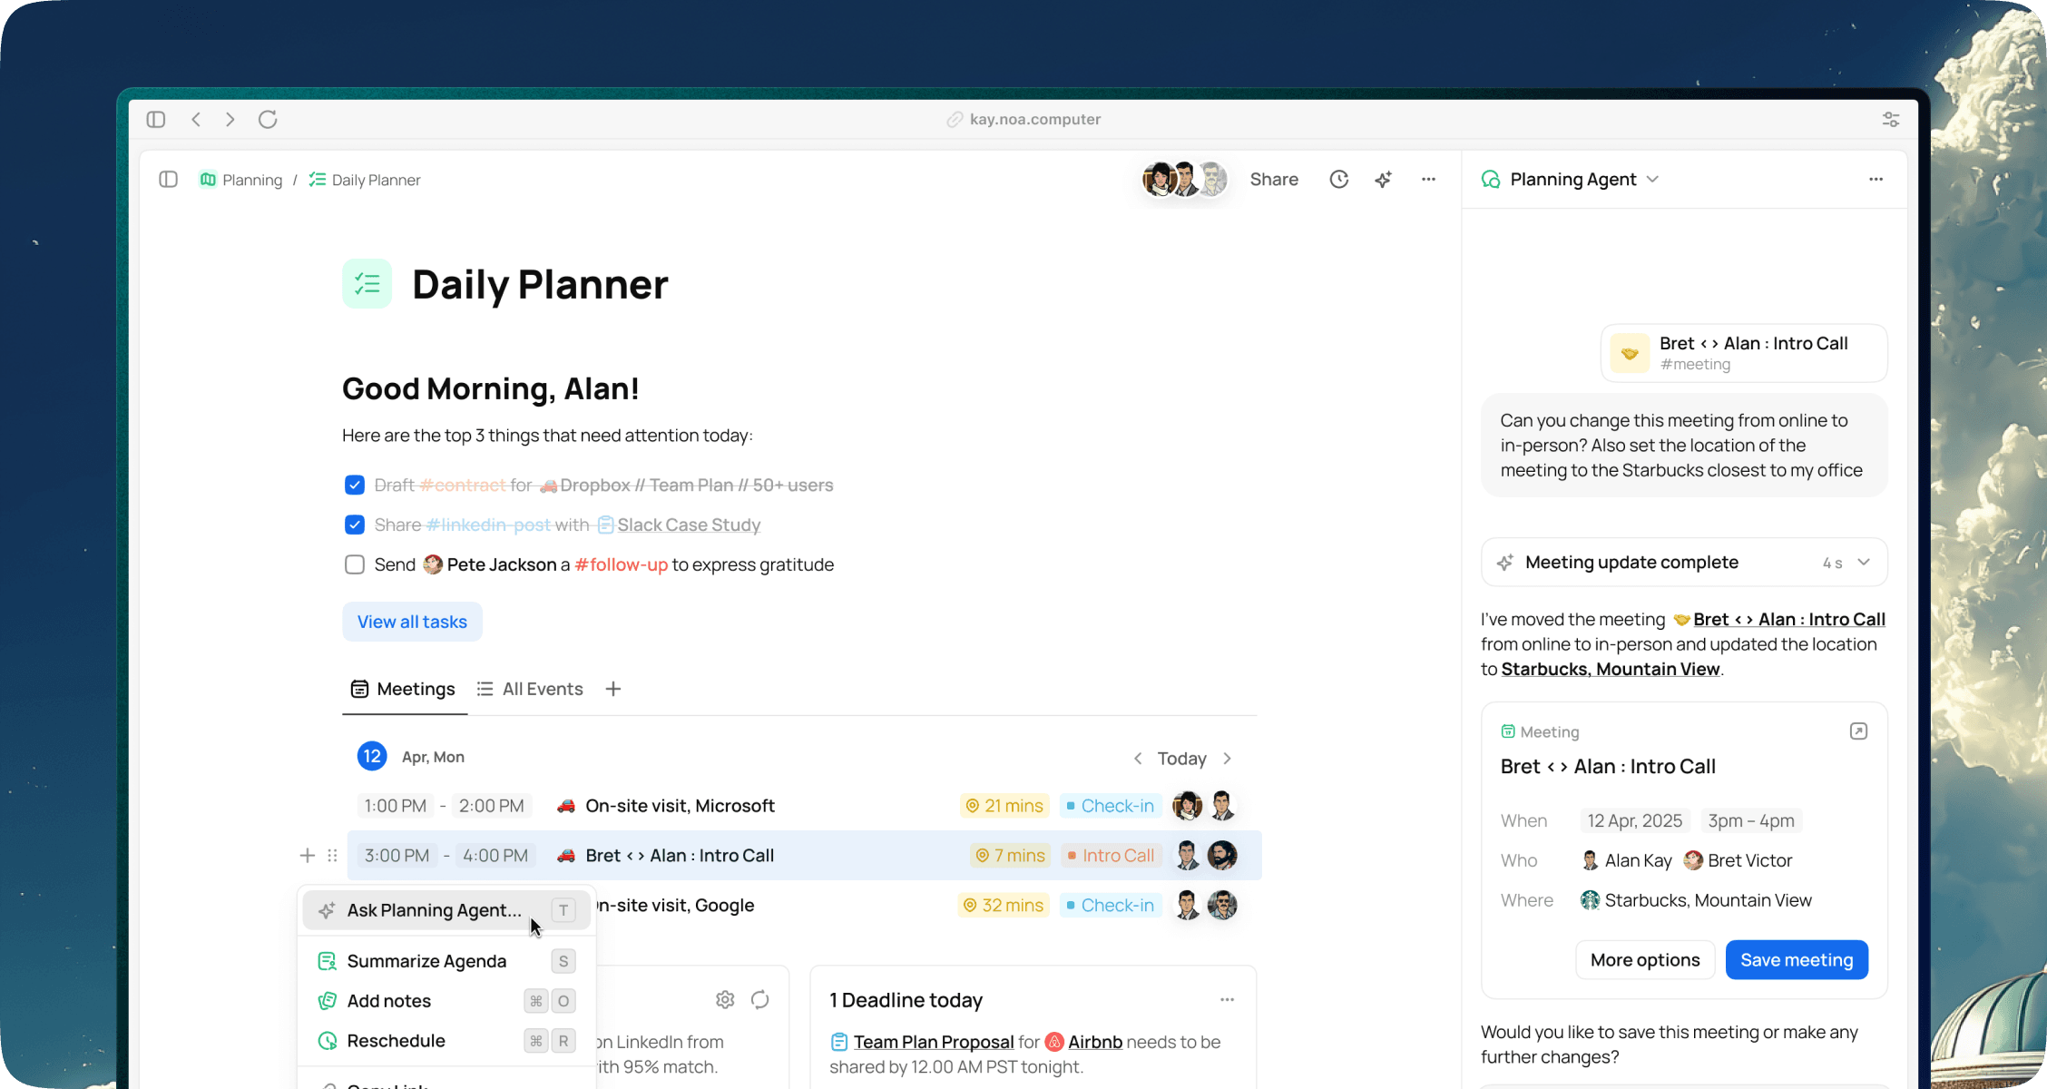Click the AI sparkle icon beside Share
The width and height of the screenshot is (2047, 1089).
coord(1383,180)
